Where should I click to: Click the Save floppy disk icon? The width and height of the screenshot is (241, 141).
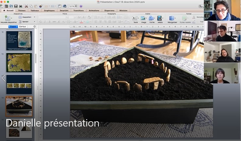tap(16, 6)
